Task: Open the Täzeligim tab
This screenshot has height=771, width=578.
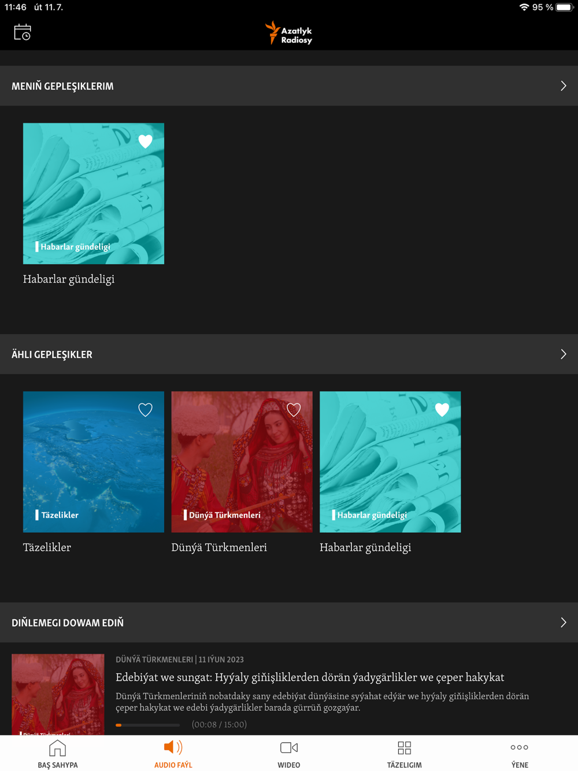Action: pos(405,754)
